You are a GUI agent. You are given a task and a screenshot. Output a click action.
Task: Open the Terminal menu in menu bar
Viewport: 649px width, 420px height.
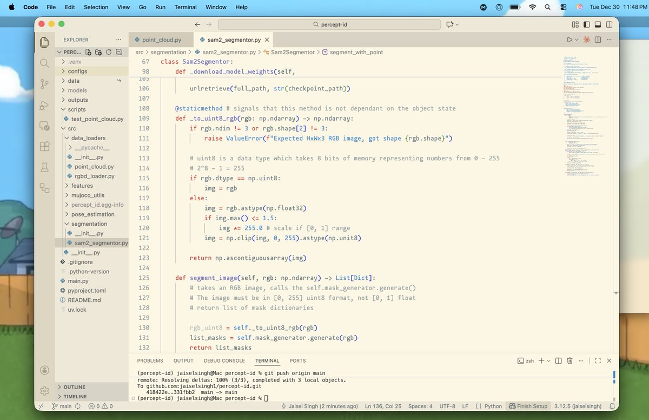pos(186,7)
